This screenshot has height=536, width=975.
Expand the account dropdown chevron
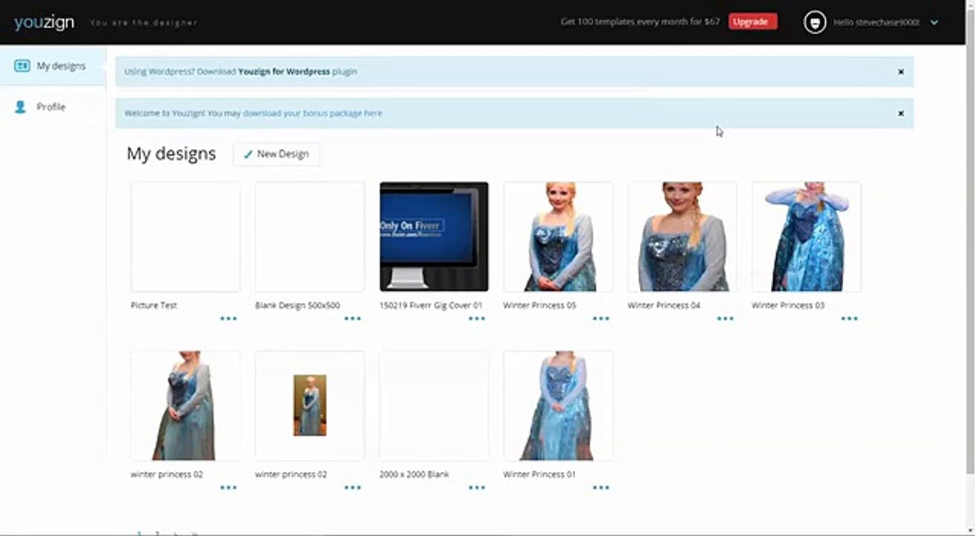tap(934, 22)
